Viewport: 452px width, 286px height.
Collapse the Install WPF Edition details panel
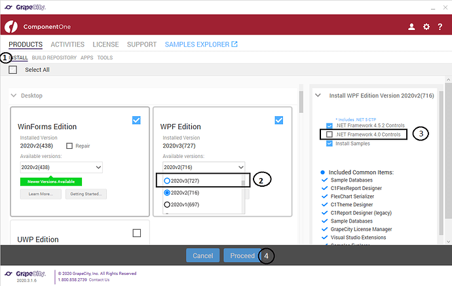coord(318,95)
